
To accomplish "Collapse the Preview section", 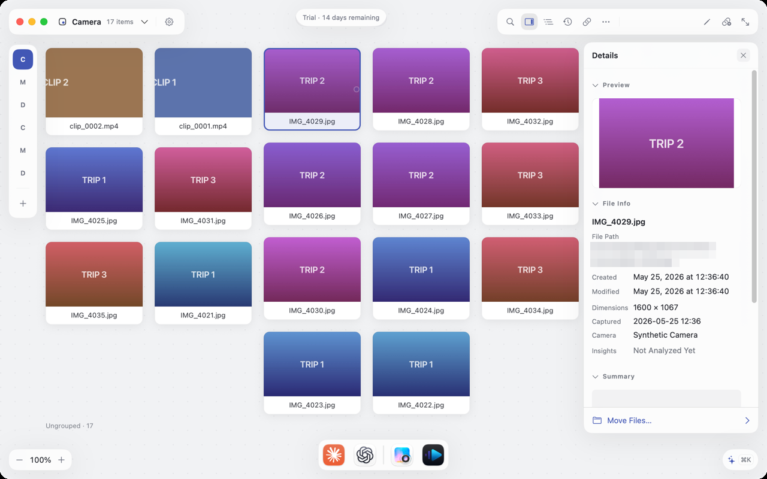I will click(595, 85).
